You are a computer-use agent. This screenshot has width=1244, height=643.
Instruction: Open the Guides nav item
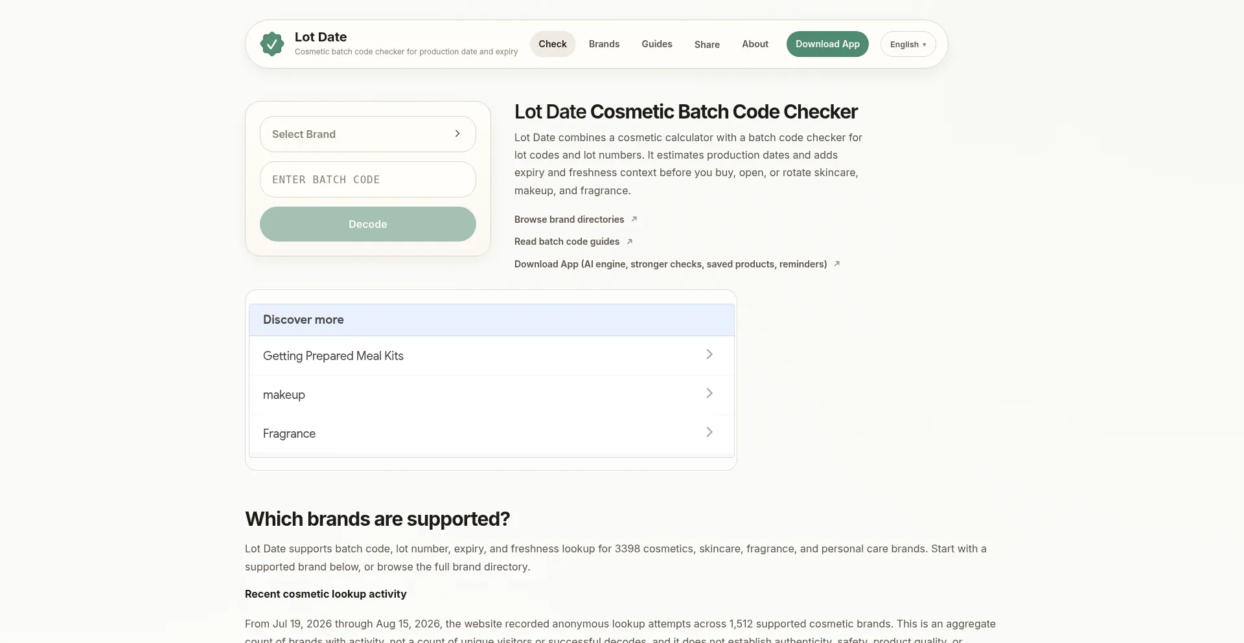tap(657, 44)
